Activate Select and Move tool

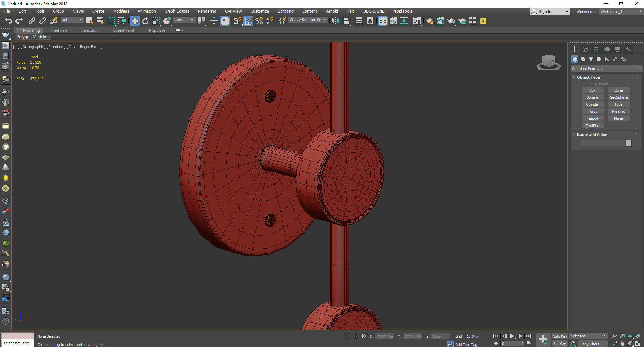(134, 21)
